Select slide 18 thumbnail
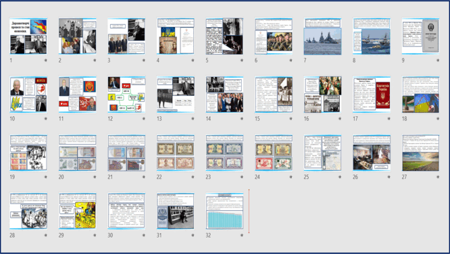 pos(421,95)
